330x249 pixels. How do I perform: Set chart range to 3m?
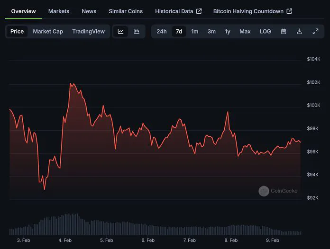click(211, 32)
